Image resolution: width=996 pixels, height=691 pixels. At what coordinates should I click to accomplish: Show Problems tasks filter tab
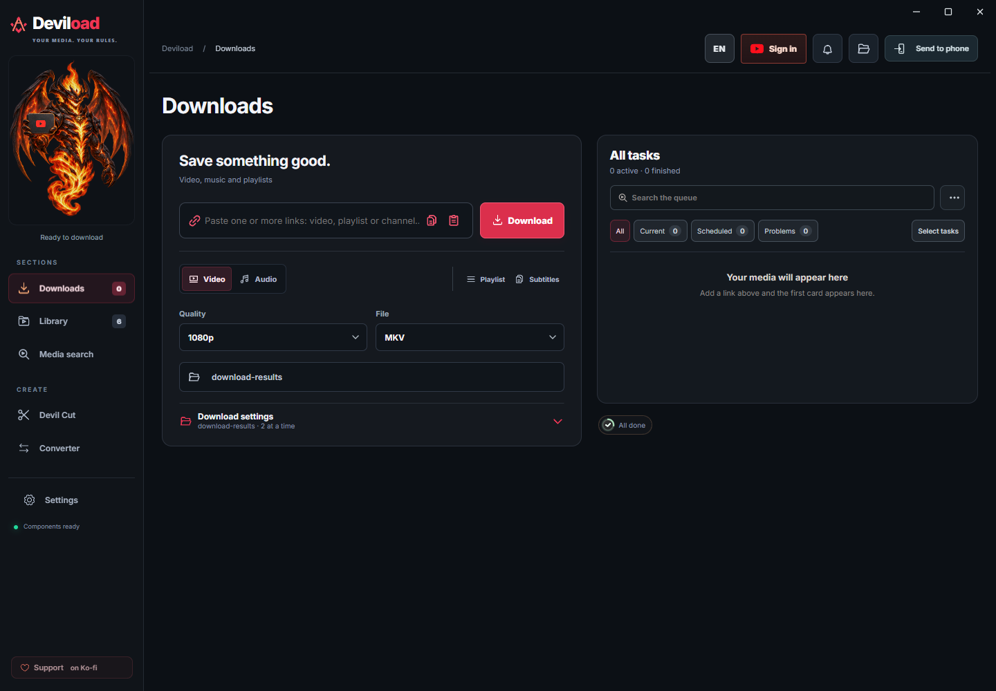pos(788,231)
